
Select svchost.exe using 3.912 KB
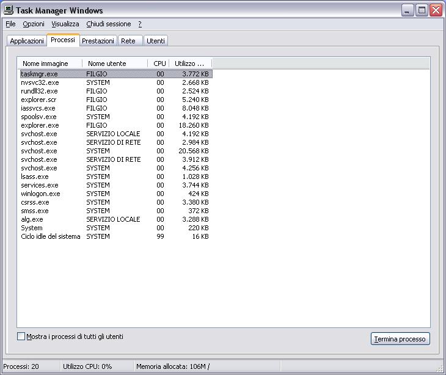click(x=116, y=159)
